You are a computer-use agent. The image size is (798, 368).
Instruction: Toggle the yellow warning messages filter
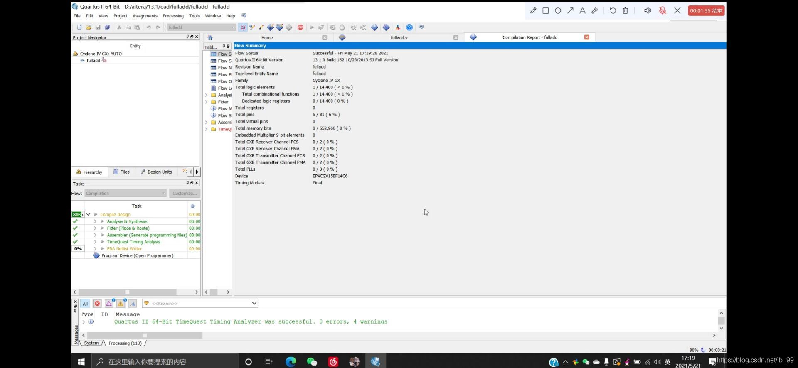[121, 304]
